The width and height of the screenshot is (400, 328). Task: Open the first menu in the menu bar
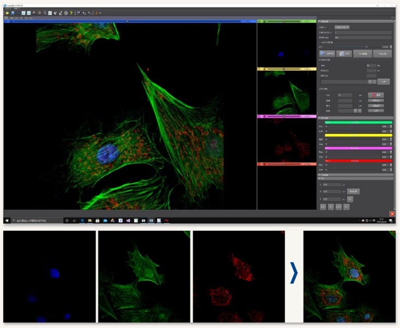click(x=7, y=8)
